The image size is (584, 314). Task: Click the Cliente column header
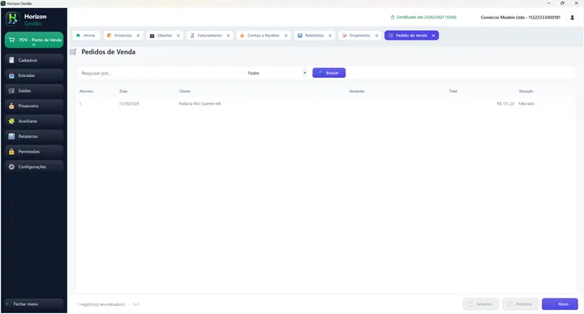[x=185, y=91]
